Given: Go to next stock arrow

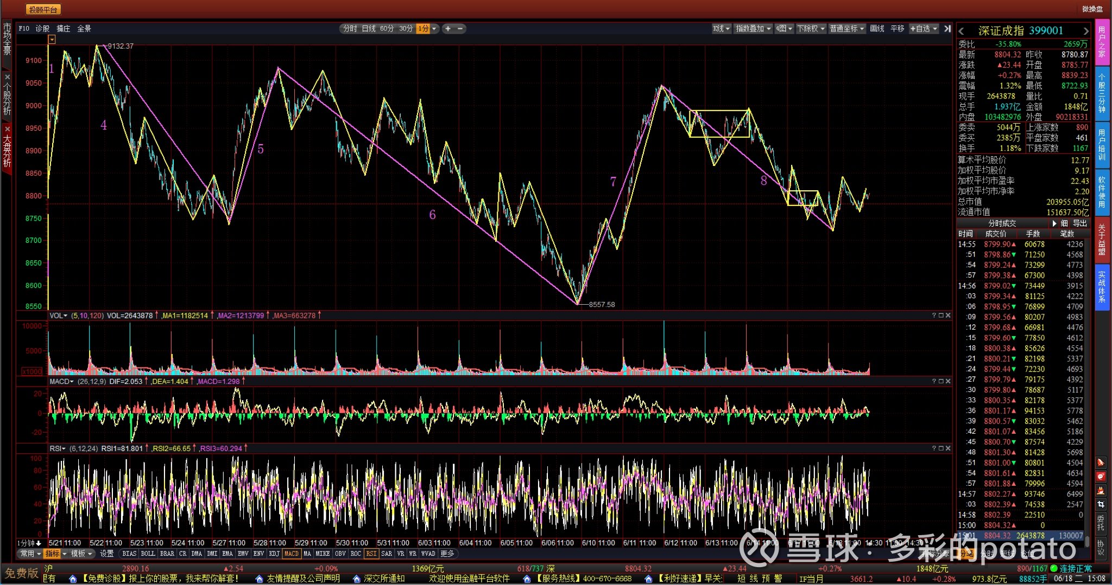Looking at the screenshot, I should pyautogui.click(x=1085, y=31).
